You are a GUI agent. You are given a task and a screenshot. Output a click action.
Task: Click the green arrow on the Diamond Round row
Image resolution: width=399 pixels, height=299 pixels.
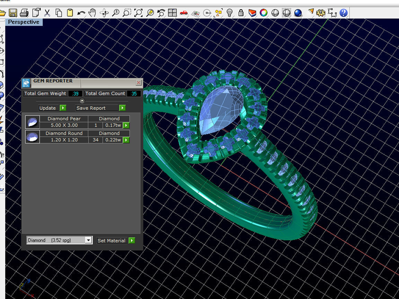(126, 140)
